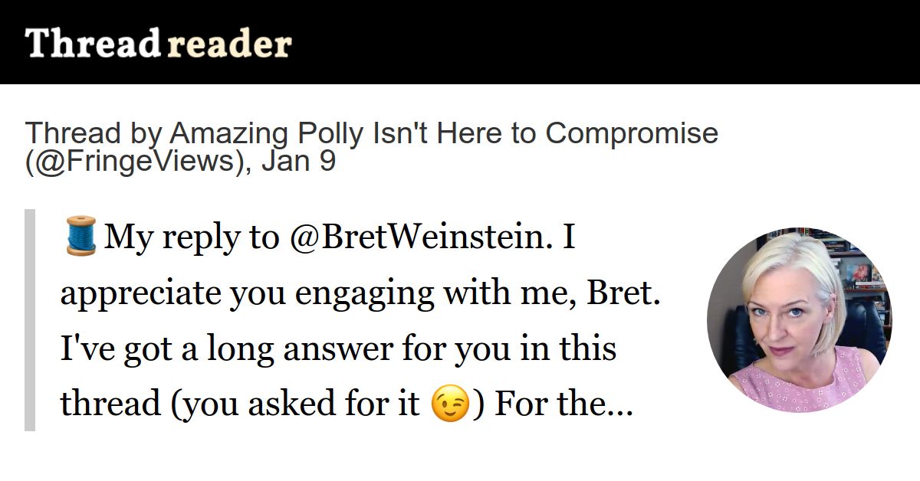Click the white "Thread" word in logo

click(92, 44)
